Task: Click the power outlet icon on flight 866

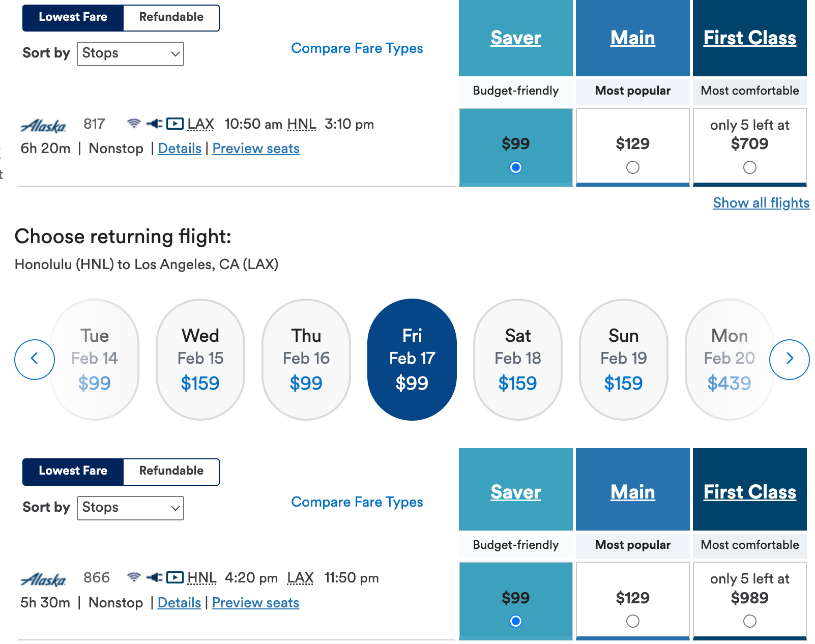Action: [154, 577]
